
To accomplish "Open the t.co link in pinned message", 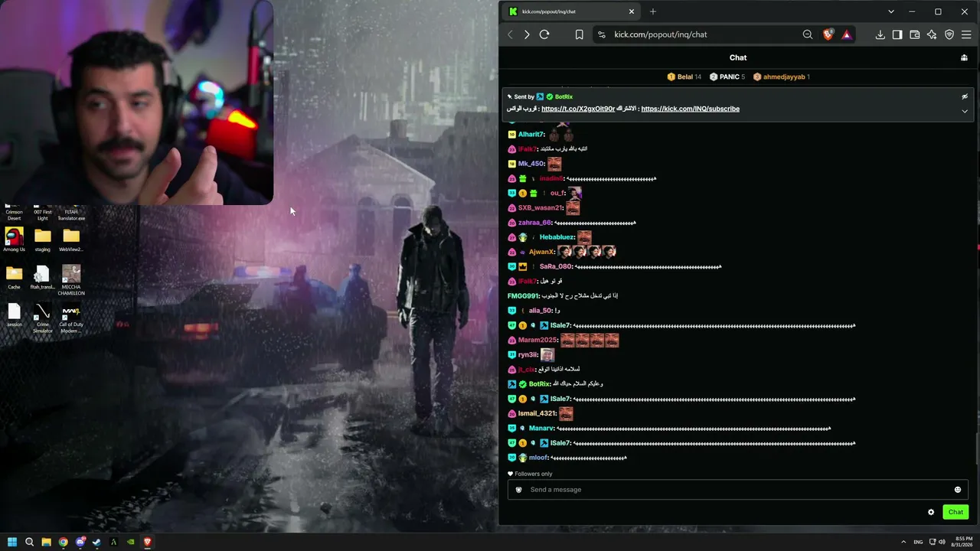I will click(578, 109).
